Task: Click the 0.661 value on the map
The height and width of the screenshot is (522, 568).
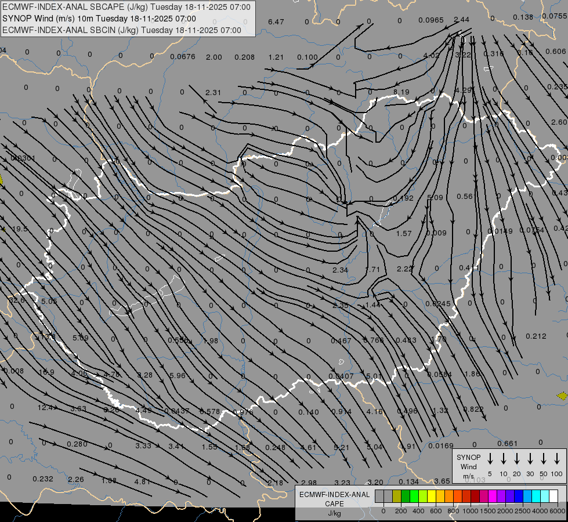Action: 508,443
